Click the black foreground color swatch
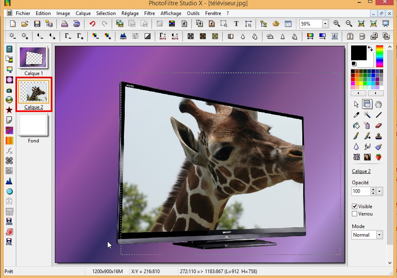This screenshot has height=278, width=397. pyautogui.click(x=359, y=53)
